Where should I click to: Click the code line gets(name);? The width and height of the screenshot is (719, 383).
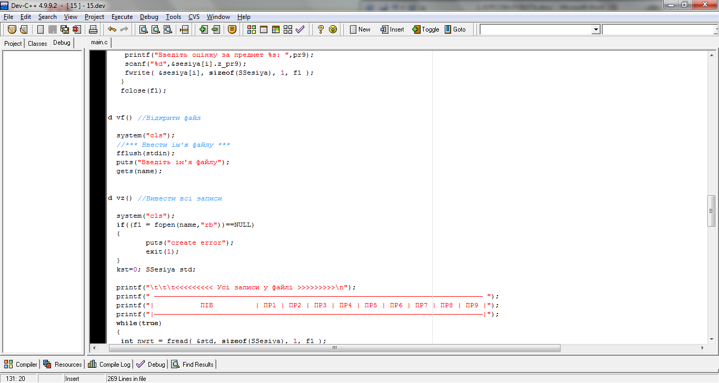click(139, 171)
